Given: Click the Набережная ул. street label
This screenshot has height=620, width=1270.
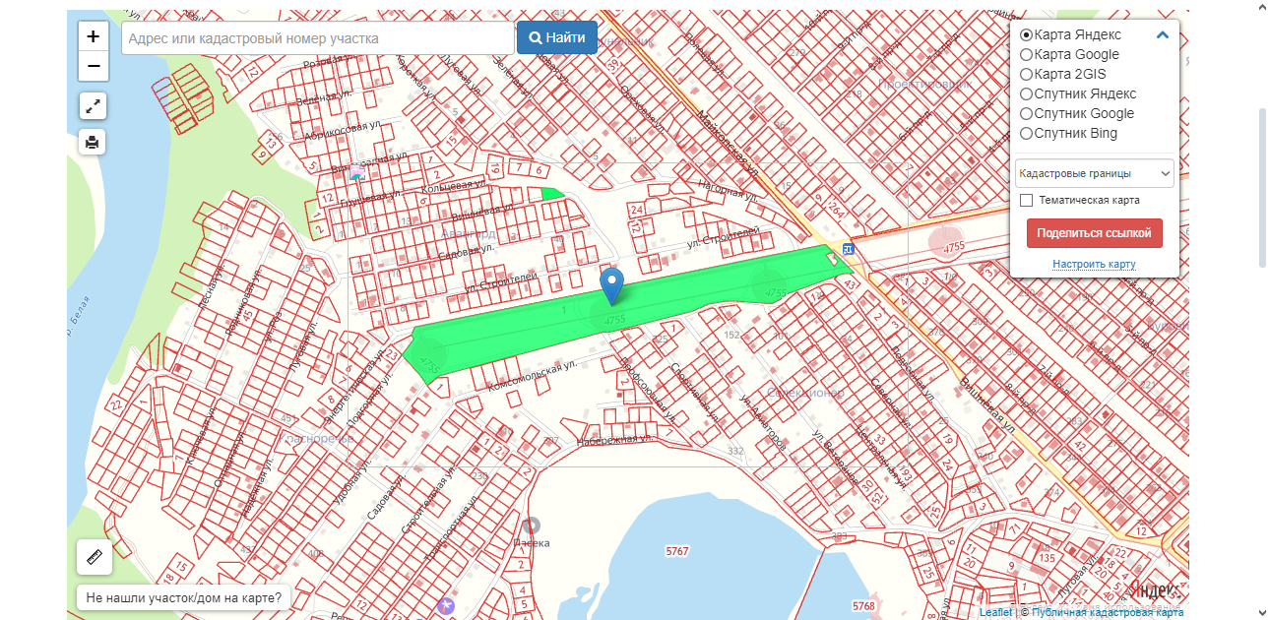Looking at the screenshot, I should click(x=616, y=440).
